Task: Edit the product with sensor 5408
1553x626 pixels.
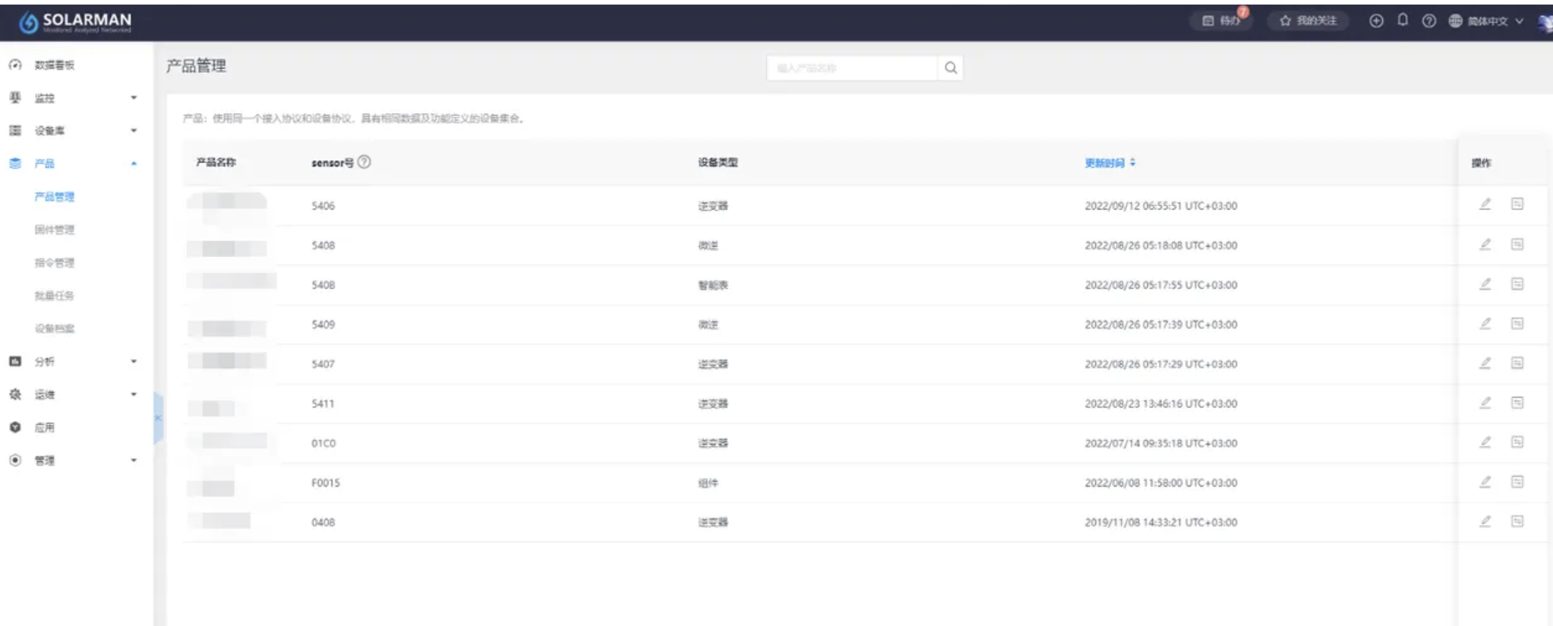Action: (1485, 244)
